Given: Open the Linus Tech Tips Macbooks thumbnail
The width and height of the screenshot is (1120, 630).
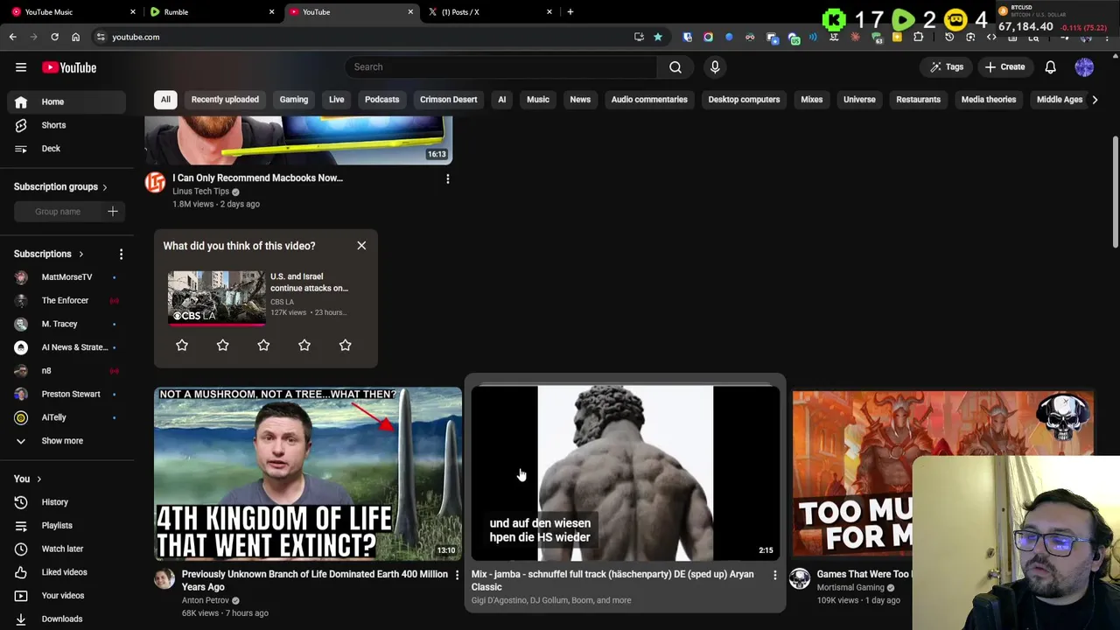Looking at the screenshot, I should 298,142.
